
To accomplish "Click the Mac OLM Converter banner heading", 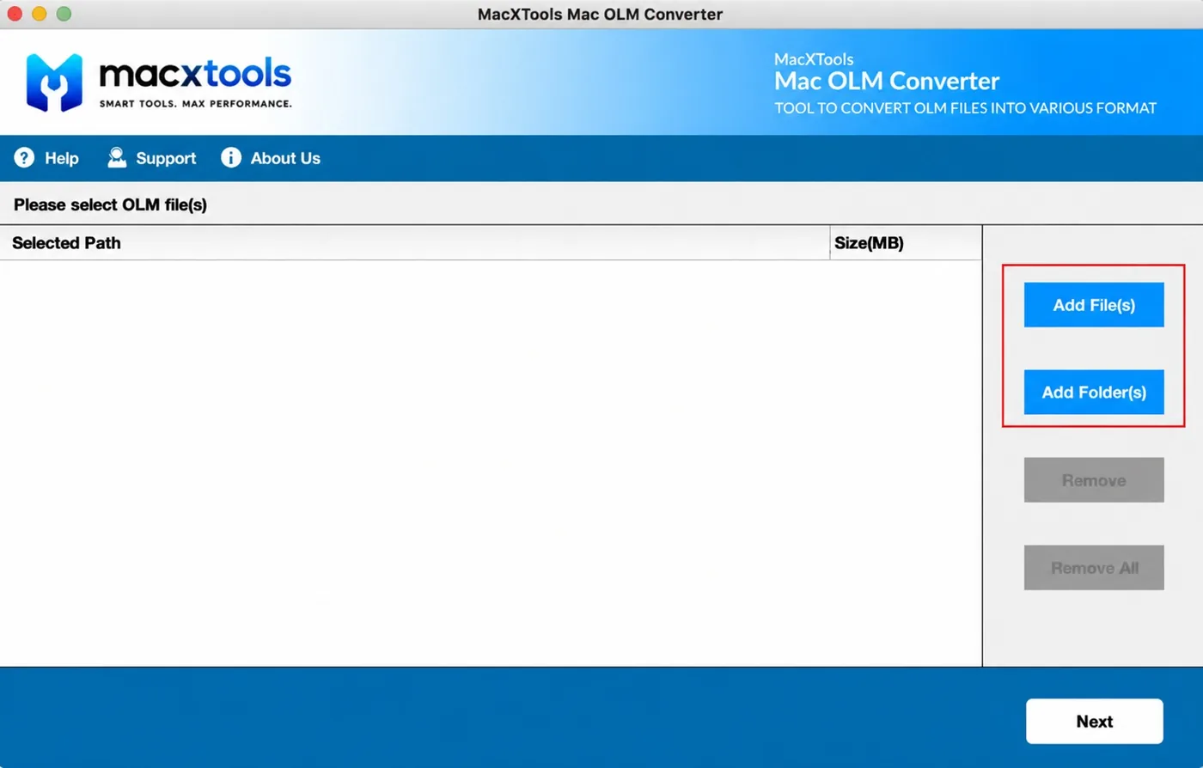I will [x=887, y=81].
